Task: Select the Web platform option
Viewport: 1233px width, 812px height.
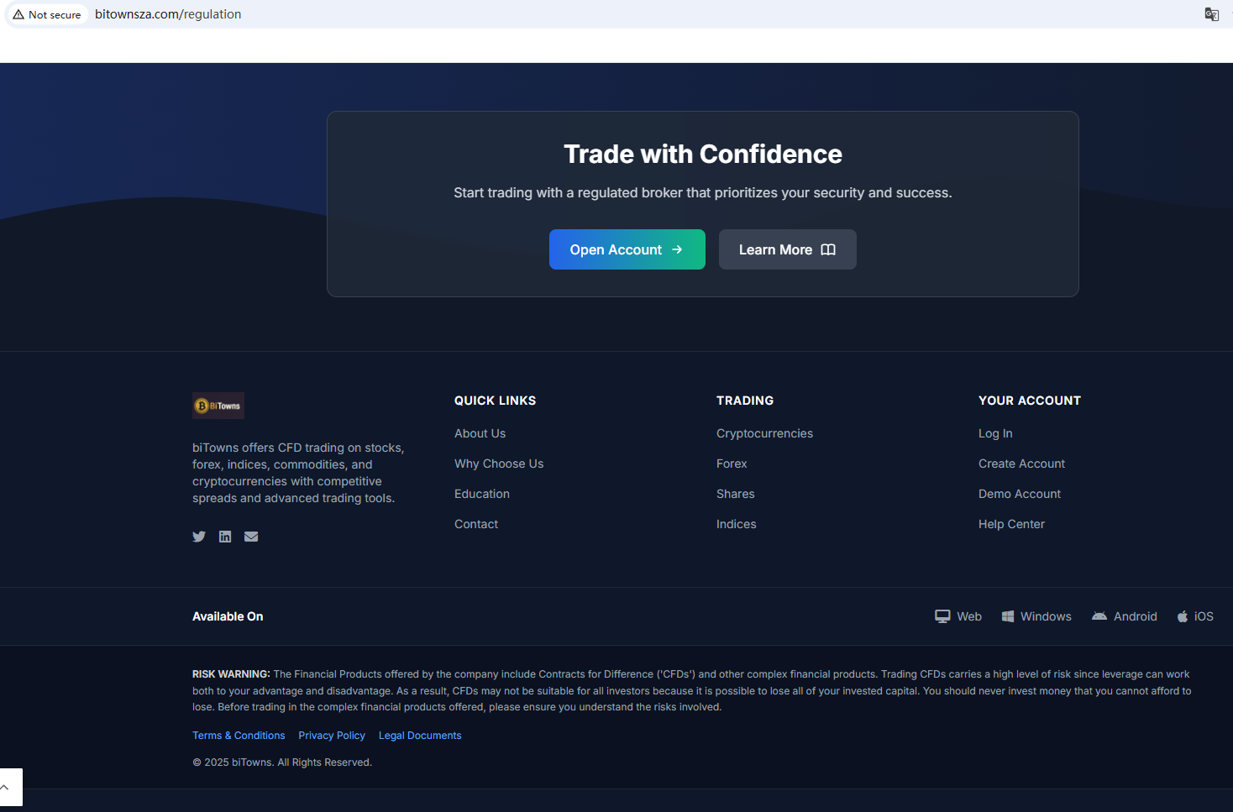Action: click(x=958, y=616)
